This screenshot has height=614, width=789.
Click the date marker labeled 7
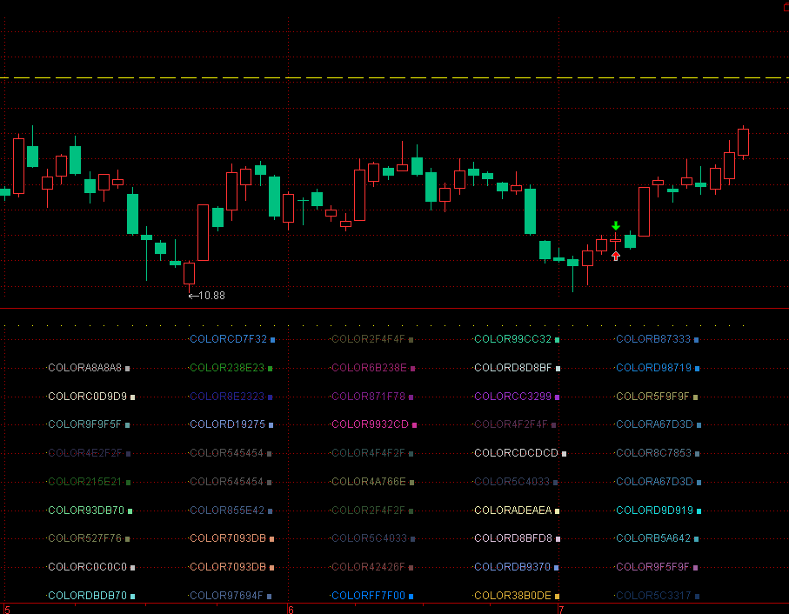561,610
